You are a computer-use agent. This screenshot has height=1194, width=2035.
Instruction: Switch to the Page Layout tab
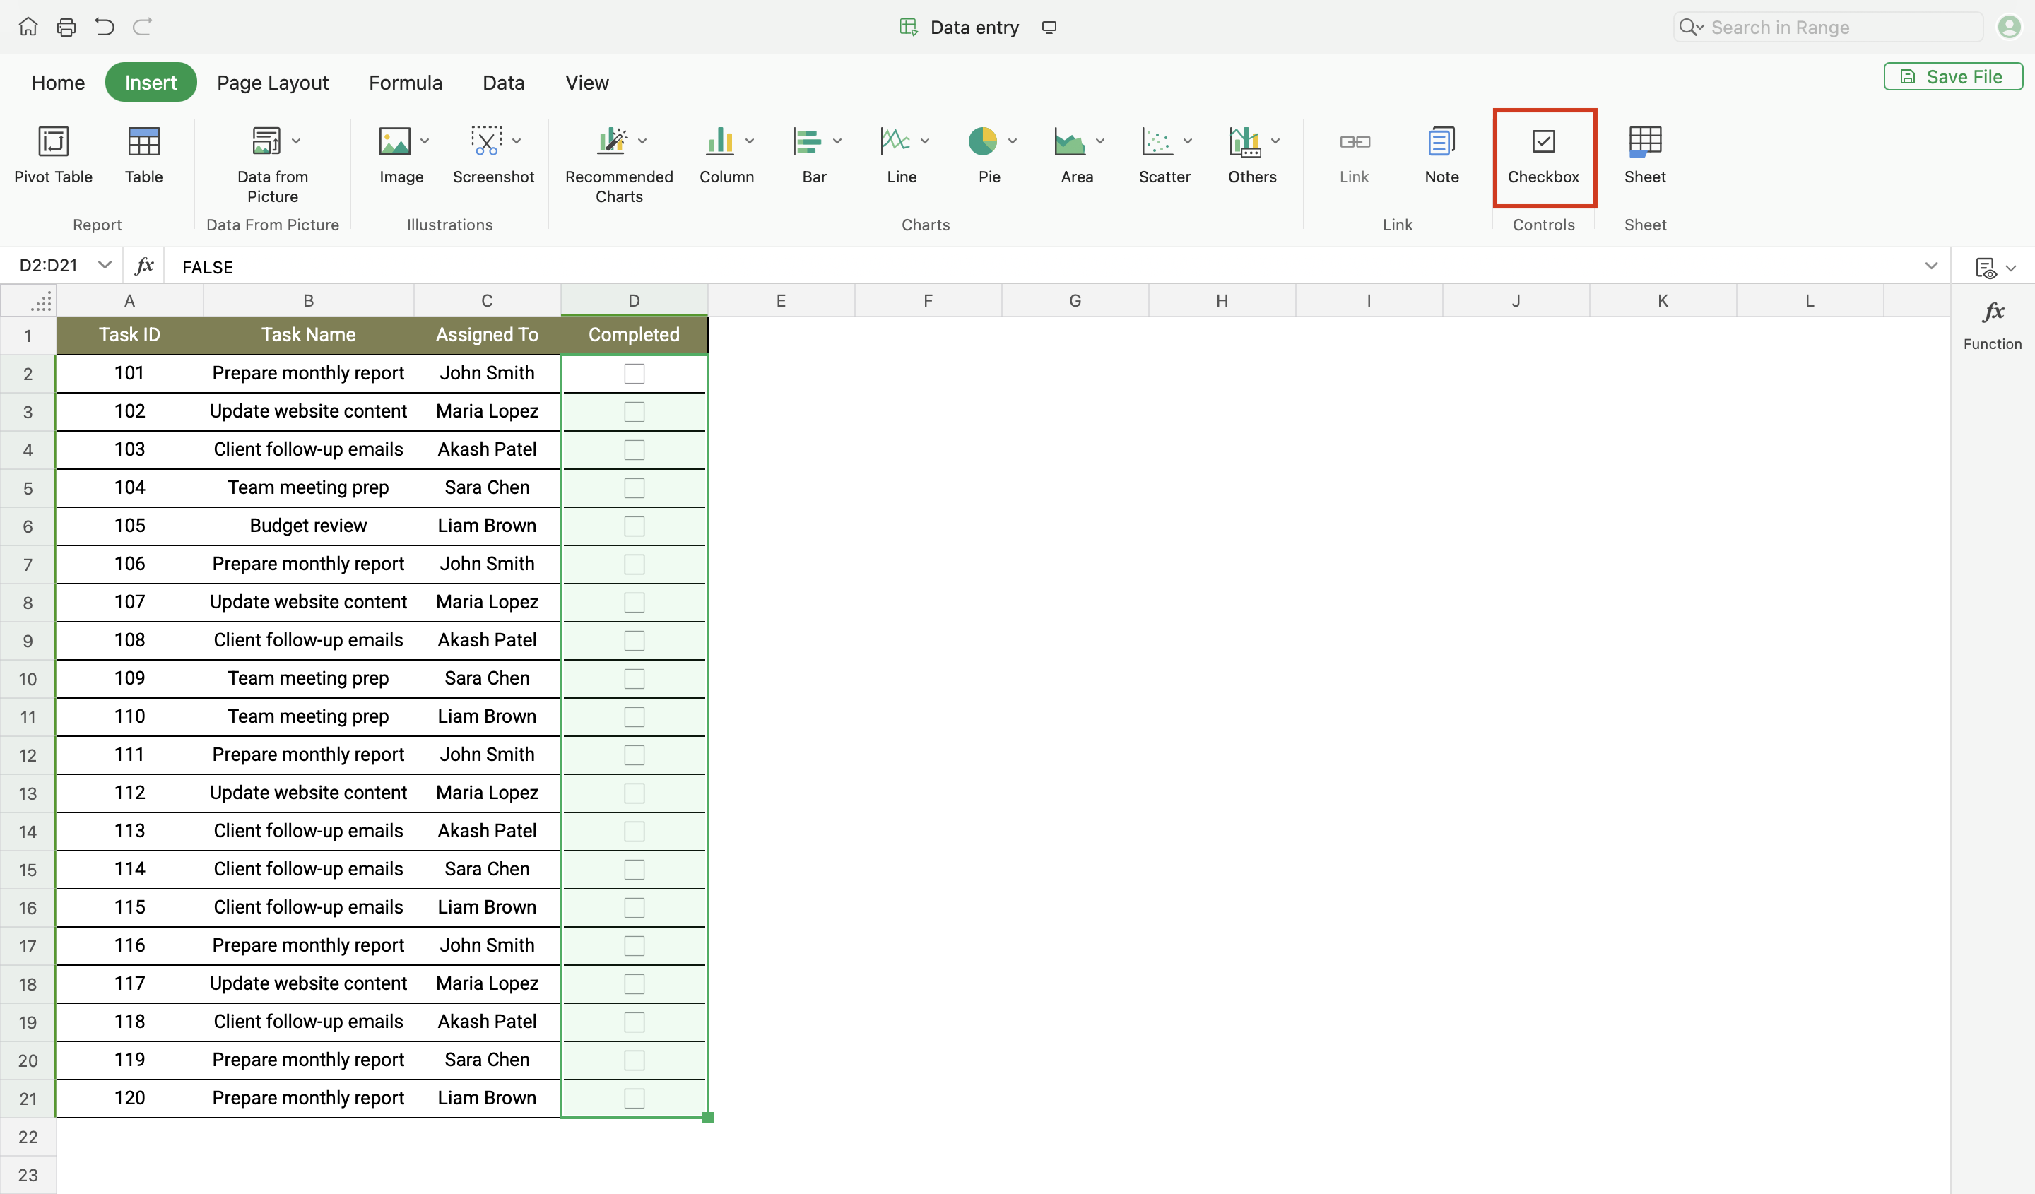click(272, 83)
